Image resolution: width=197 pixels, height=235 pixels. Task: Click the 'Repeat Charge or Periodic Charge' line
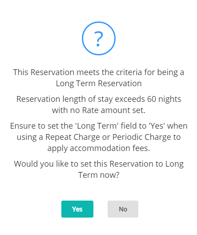[x=99, y=137]
